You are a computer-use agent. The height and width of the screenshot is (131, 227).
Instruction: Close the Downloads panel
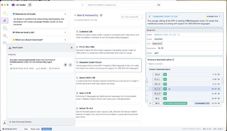72,48
